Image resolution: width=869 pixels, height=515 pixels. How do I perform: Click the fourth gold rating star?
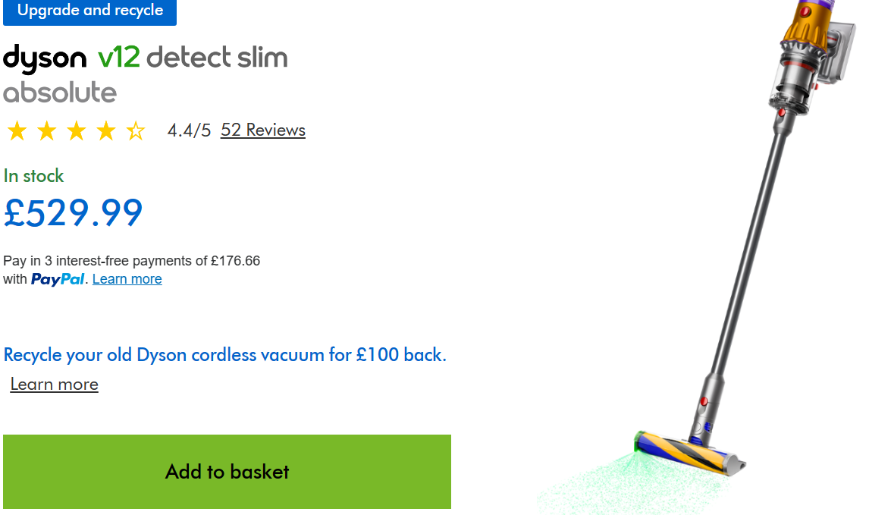click(x=106, y=131)
